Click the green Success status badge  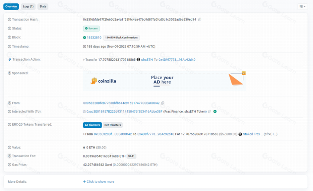coord(91,28)
